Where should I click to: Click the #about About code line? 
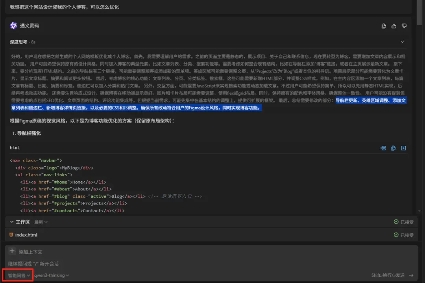[66, 189]
